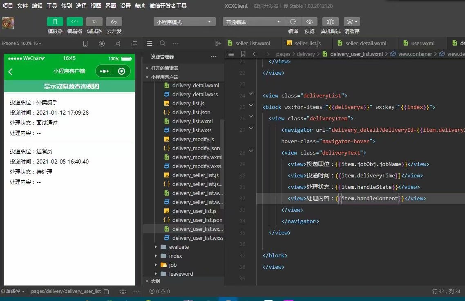
Task: Click the editor bookmark icon
Action: [243, 54]
